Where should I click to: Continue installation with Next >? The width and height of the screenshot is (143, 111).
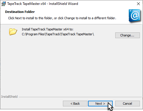coord(100,104)
